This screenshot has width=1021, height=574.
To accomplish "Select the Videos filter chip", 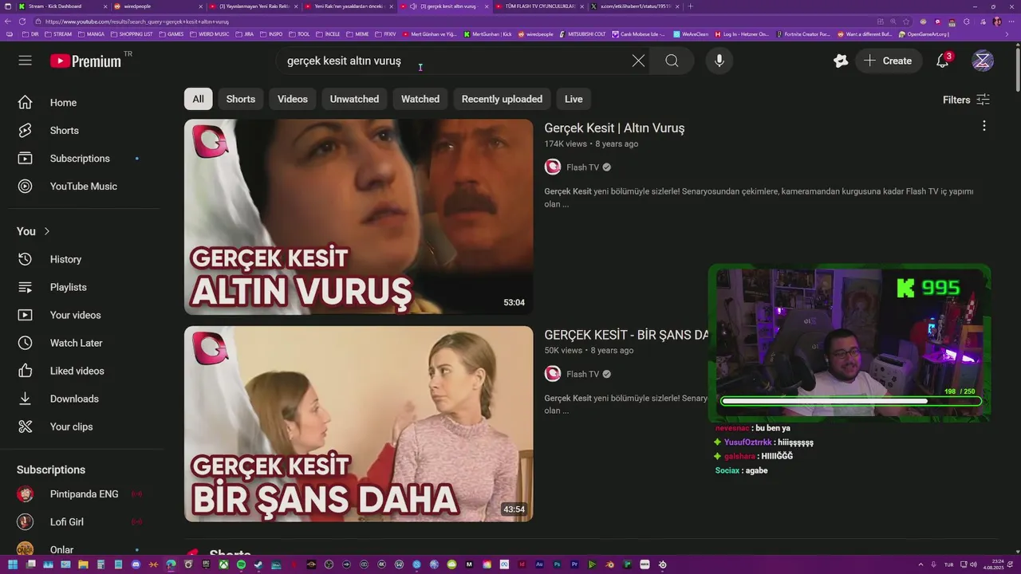I will (292, 99).
